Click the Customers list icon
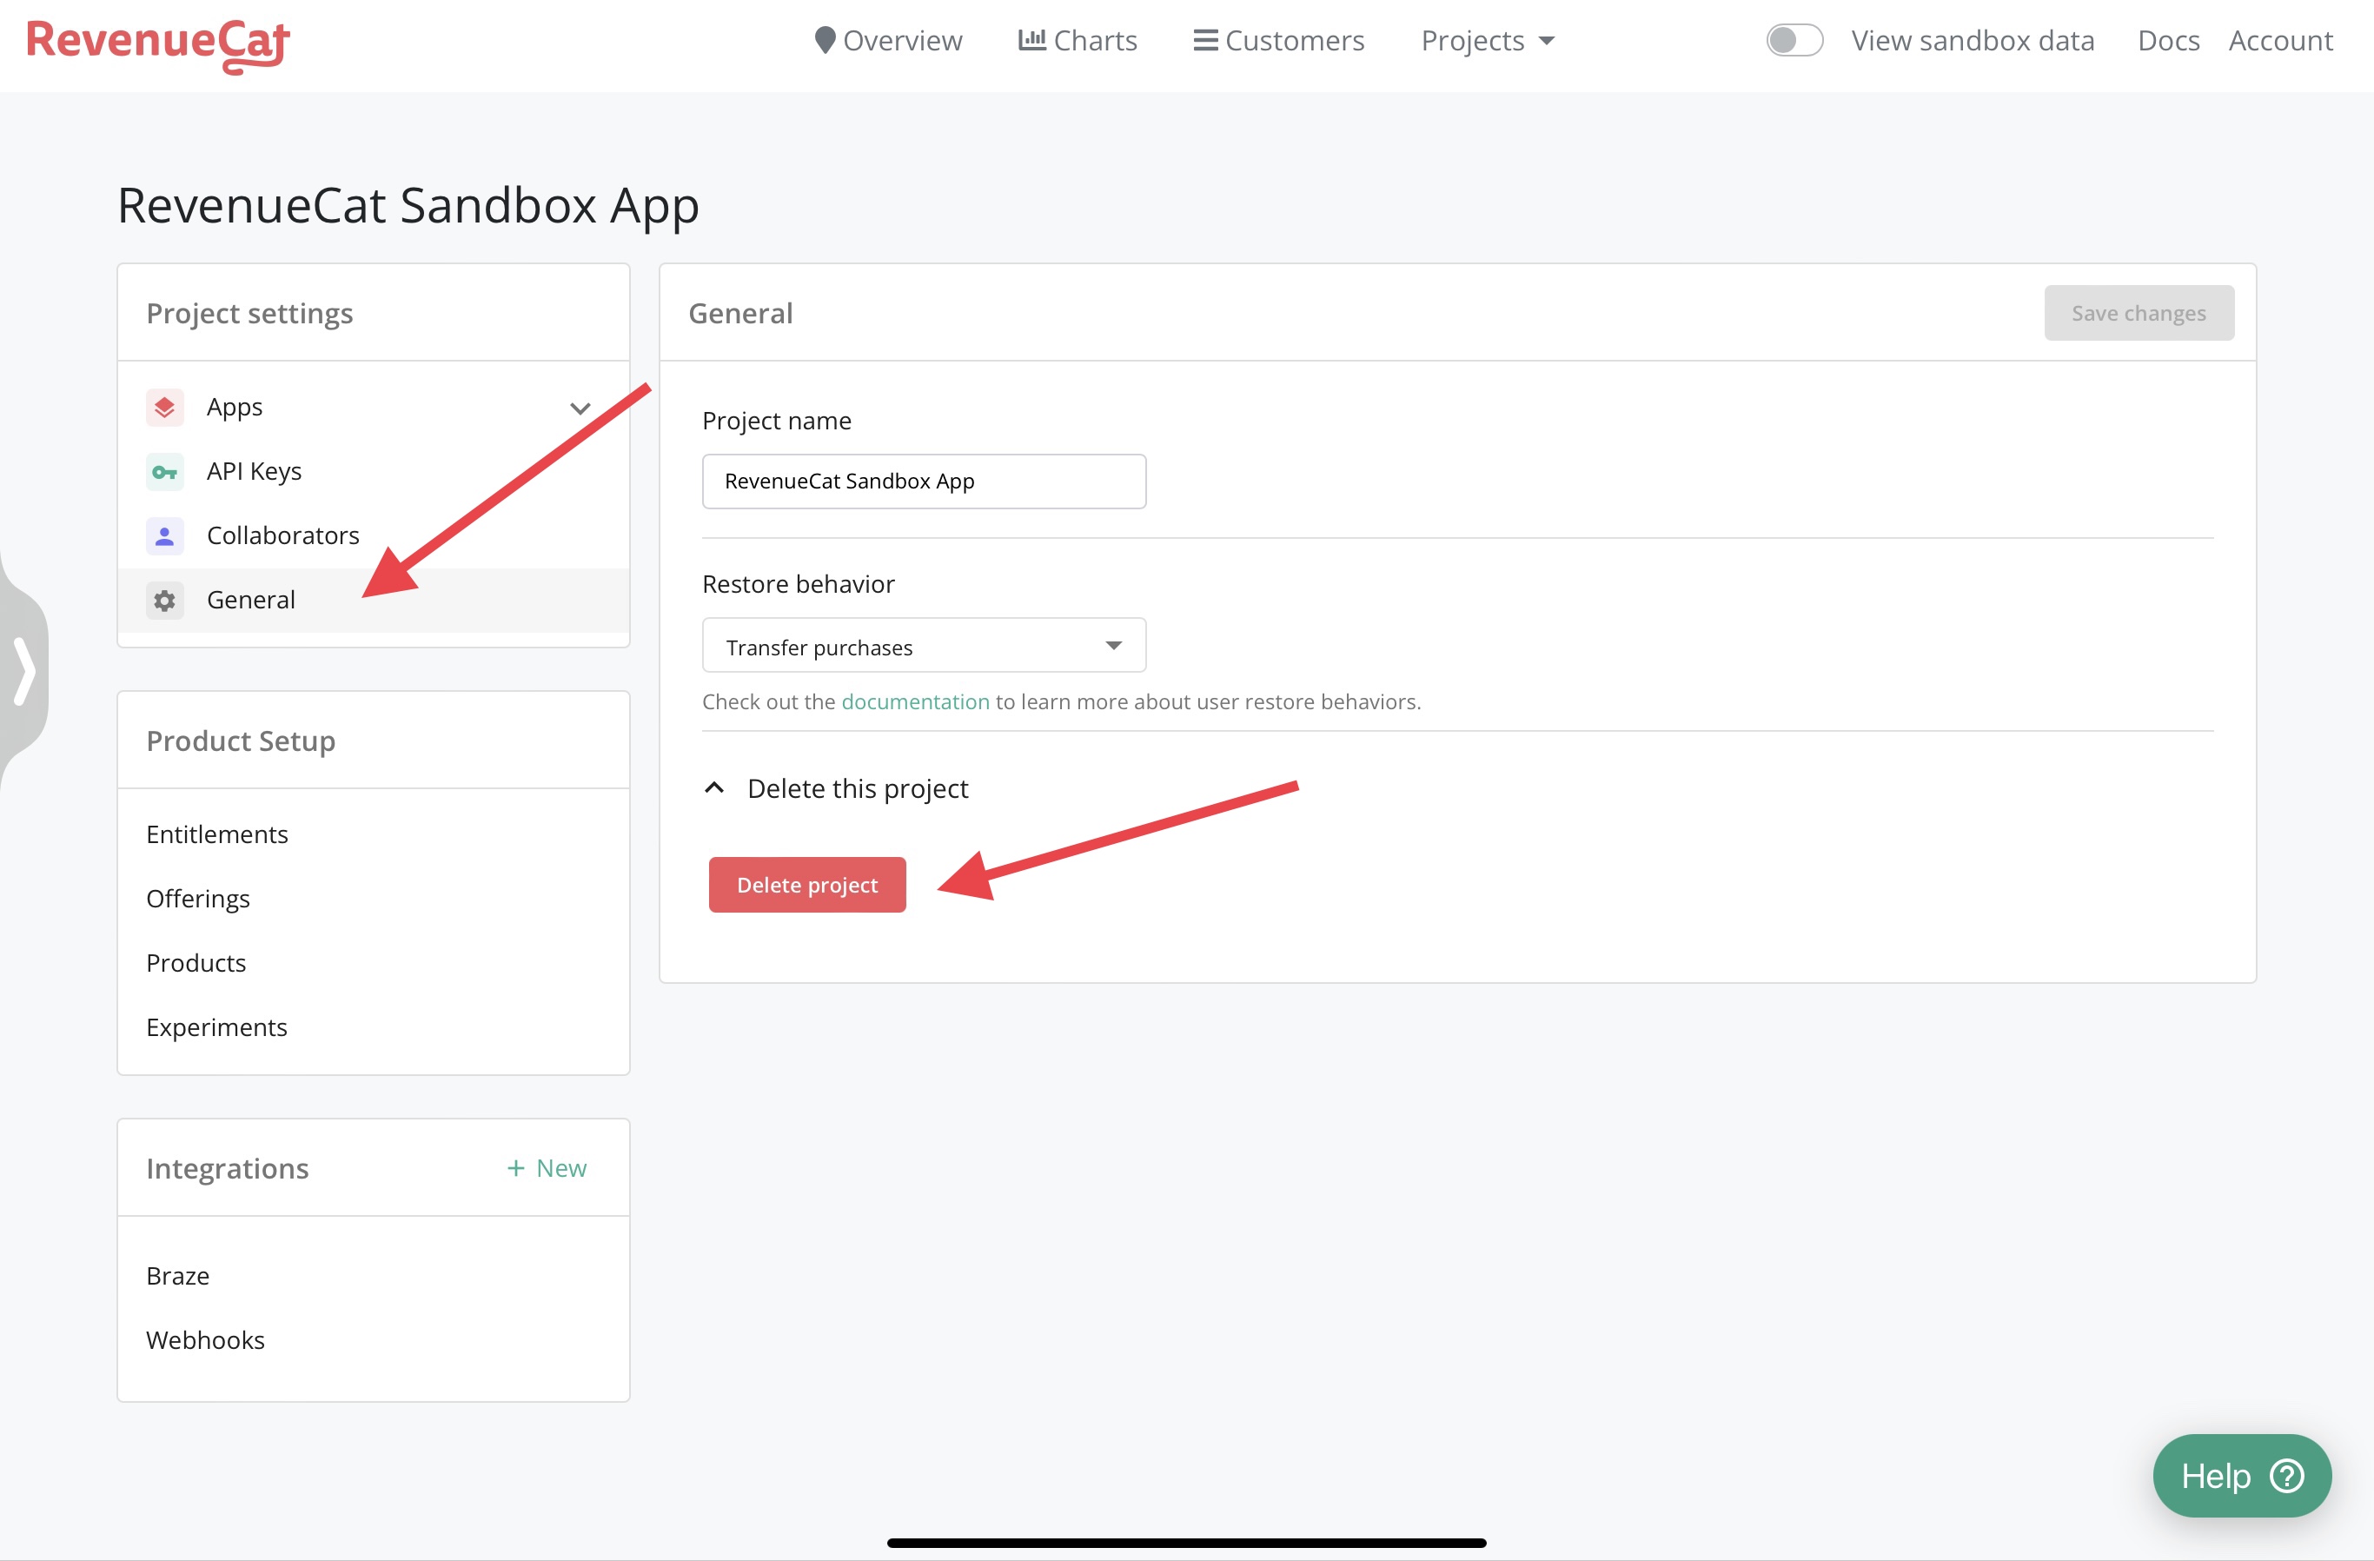This screenshot has height=1561, width=2374. point(1205,40)
